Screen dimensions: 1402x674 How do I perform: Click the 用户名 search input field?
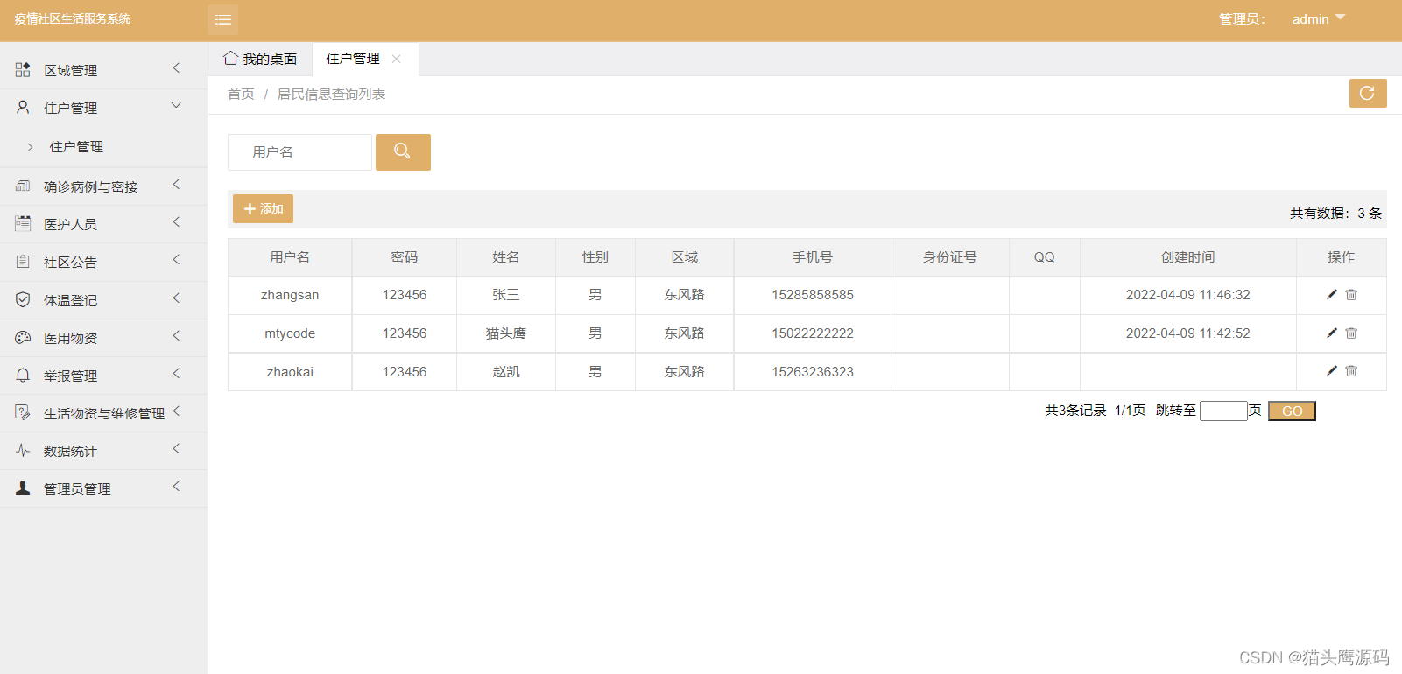tap(299, 151)
